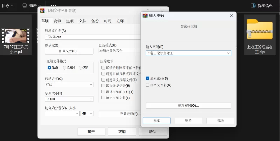Choose the ZIP format radio button

81,68
